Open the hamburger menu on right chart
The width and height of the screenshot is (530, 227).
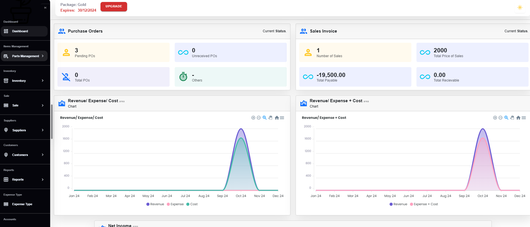(524, 118)
